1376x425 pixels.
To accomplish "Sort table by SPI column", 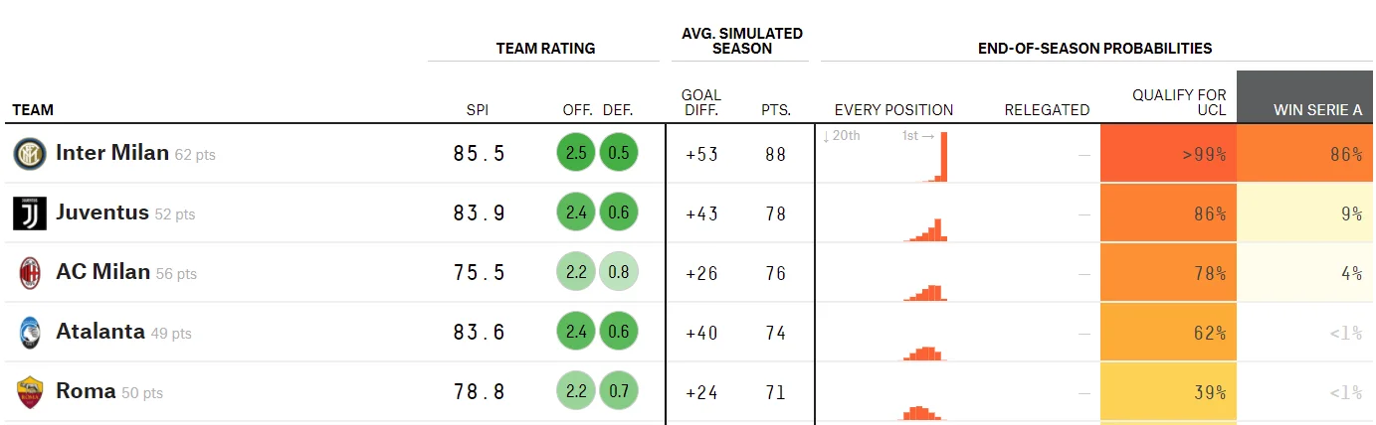I will pos(478,110).
